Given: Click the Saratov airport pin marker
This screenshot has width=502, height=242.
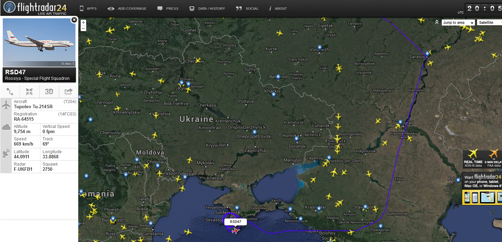Looking at the screenshot, I should point(427,54).
